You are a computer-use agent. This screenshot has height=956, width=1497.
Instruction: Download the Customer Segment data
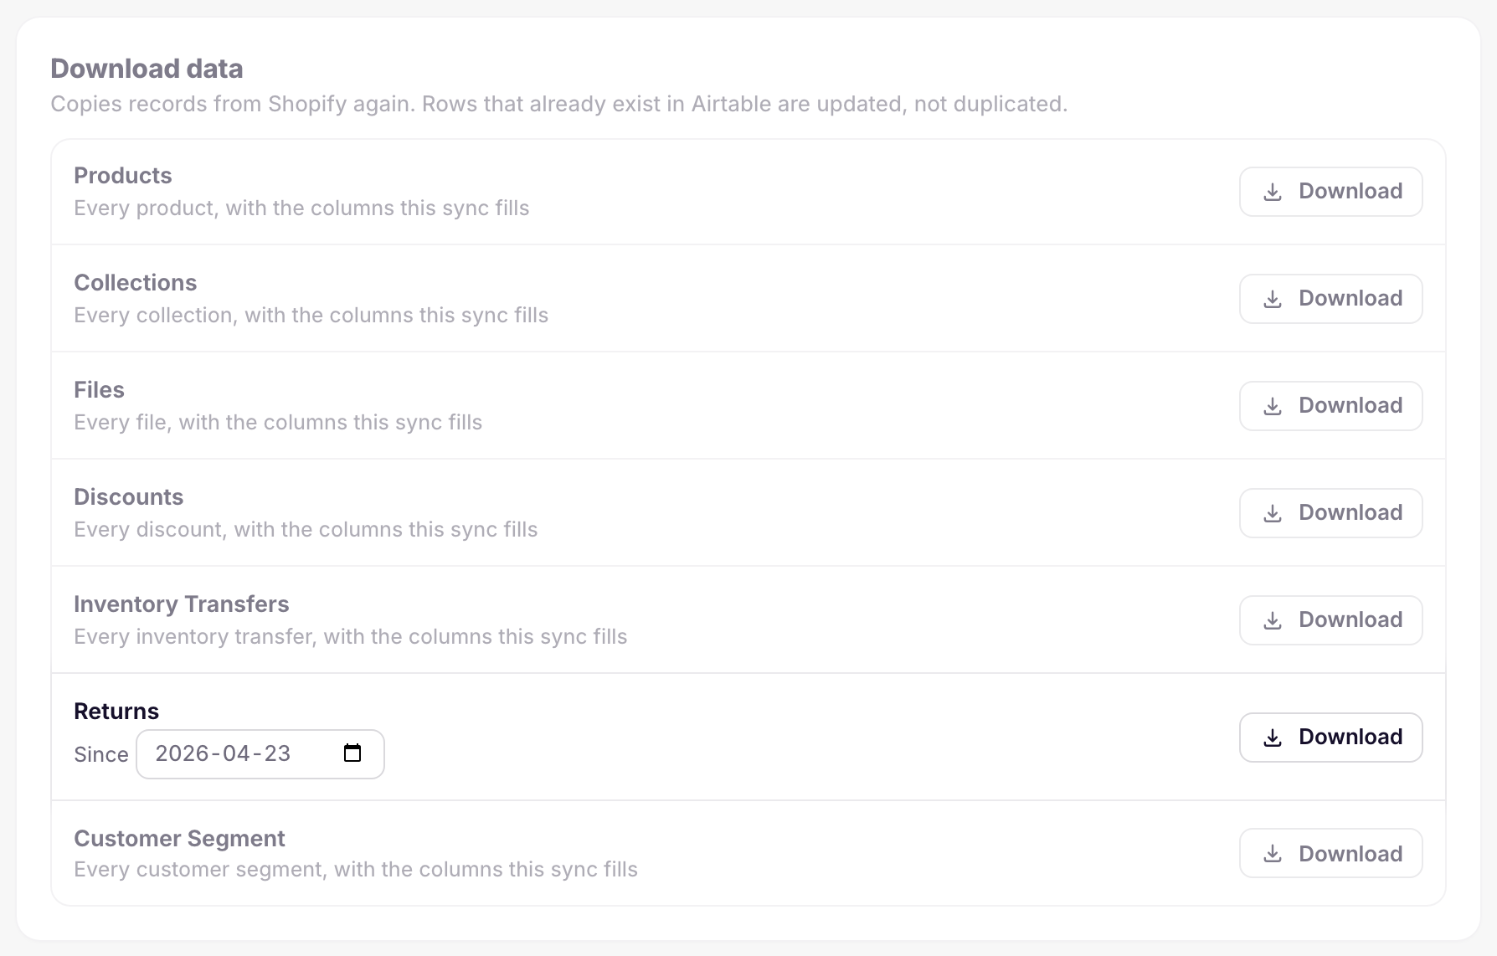(1330, 853)
